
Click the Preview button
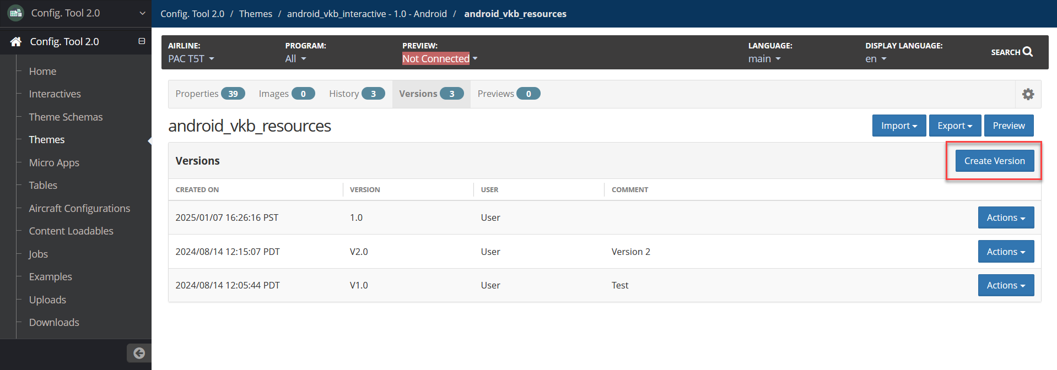coord(1009,126)
